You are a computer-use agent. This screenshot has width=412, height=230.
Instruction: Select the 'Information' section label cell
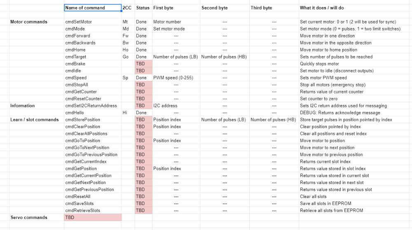37,106
